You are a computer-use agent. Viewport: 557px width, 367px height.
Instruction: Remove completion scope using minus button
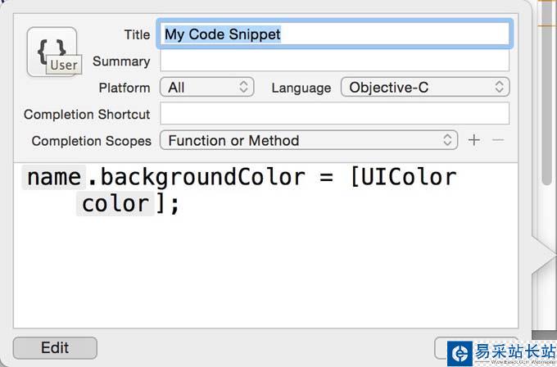click(497, 140)
